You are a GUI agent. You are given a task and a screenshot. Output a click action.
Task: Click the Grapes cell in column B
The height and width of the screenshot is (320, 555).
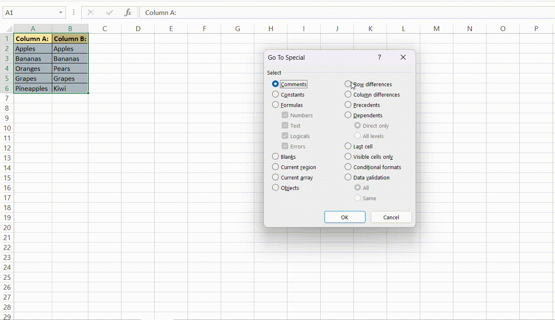70,78
